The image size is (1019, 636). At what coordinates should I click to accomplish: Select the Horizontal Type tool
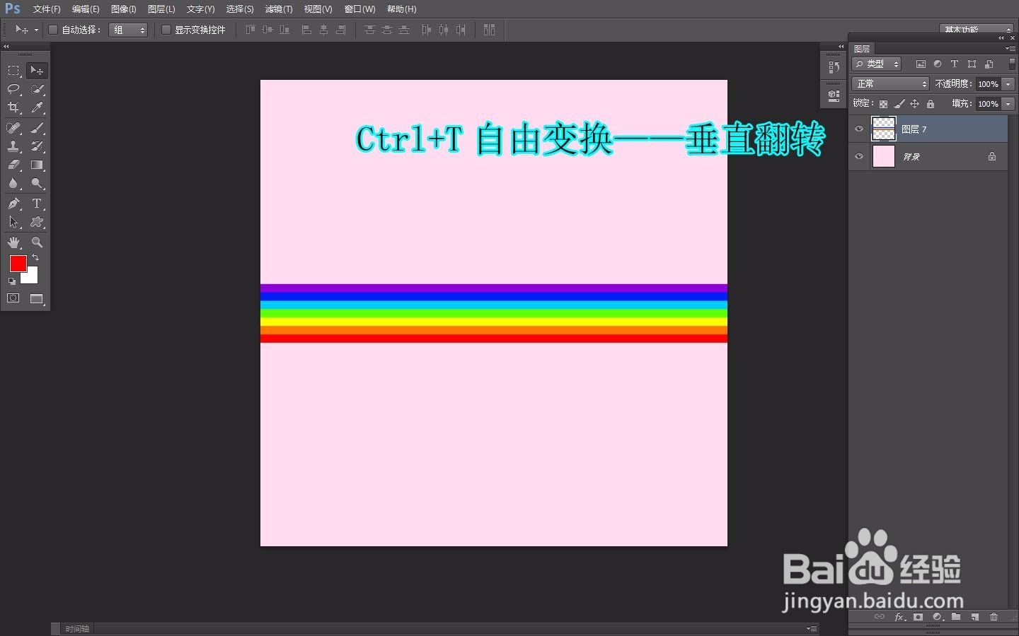point(38,204)
